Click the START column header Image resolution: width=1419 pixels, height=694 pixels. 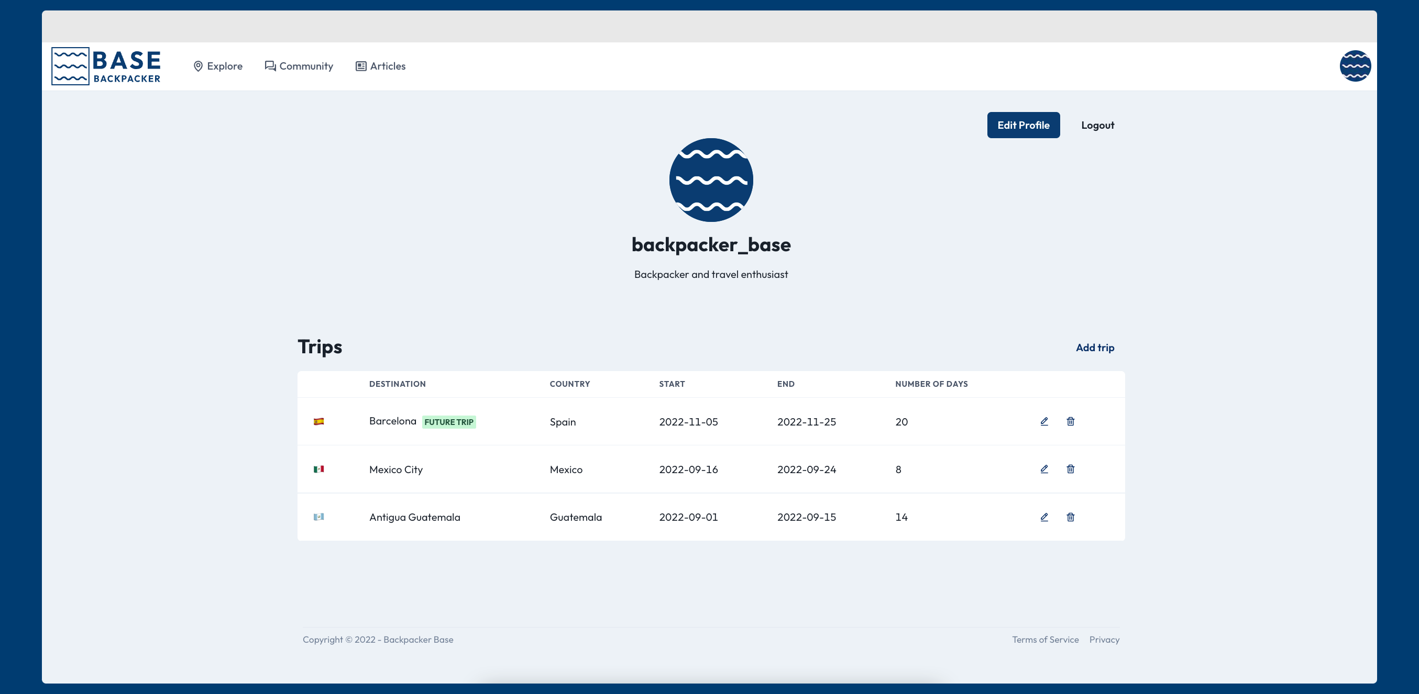pos(672,384)
